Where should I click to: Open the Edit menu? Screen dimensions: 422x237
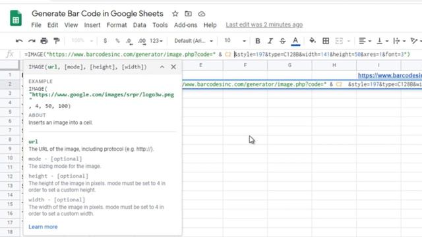53,25
